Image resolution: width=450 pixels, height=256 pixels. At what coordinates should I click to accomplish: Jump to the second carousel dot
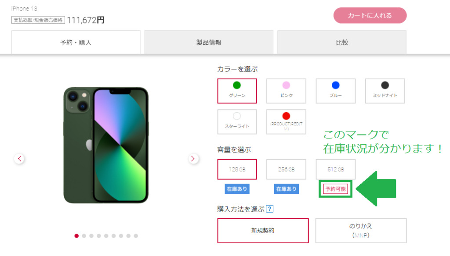84,236
